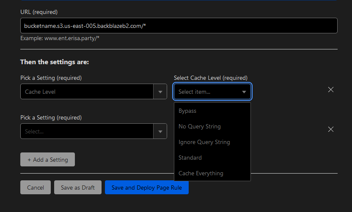Image resolution: width=352 pixels, height=212 pixels.
Task: Select the 'Select Cache Level (required)' label
Action: click(211, 78)
